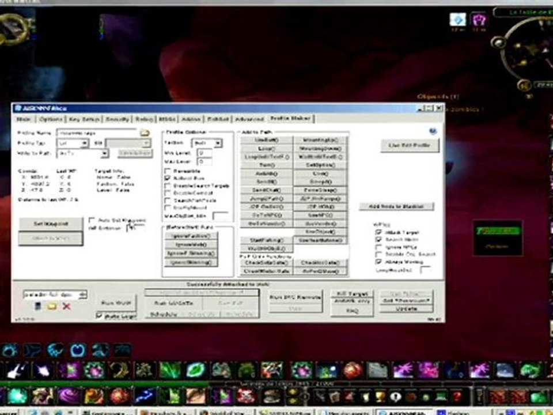Toggle the Auto Login checkbox
The width and height of the screenshot is (553, 415).
click(x=99, y=316)
